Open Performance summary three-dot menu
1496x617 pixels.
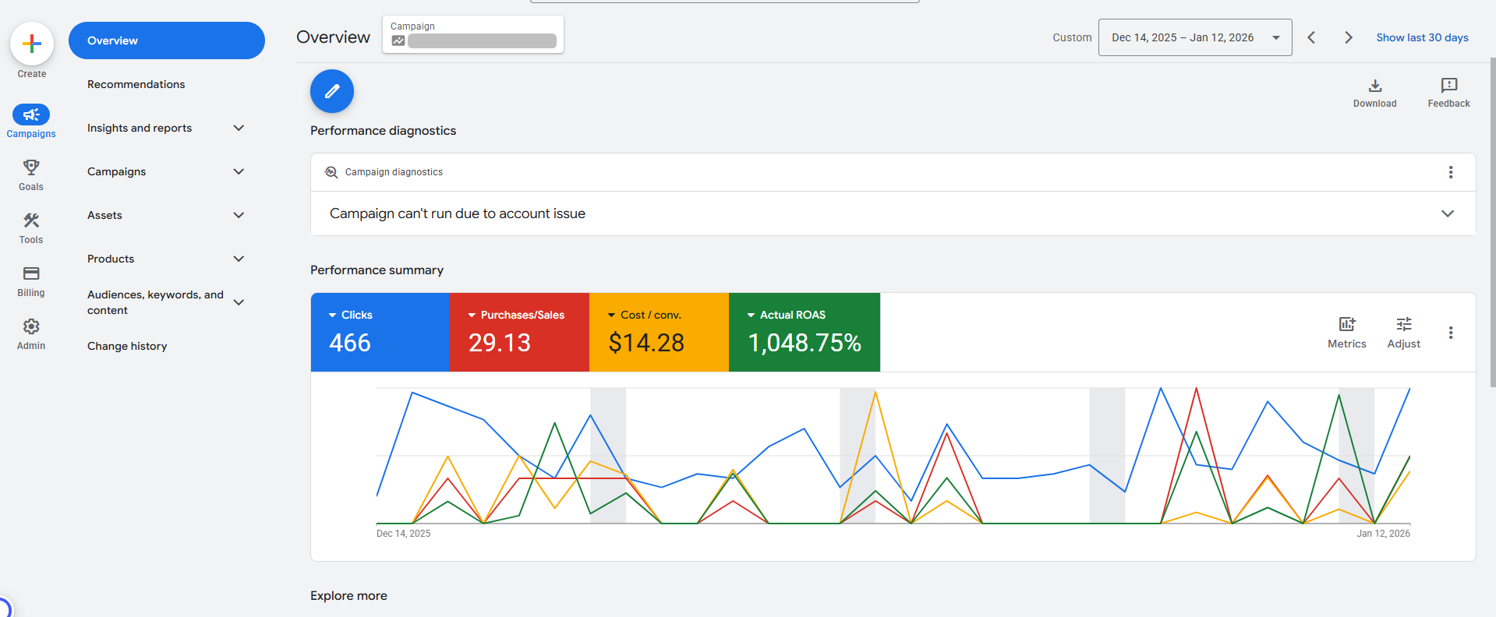coord(1451,333)
